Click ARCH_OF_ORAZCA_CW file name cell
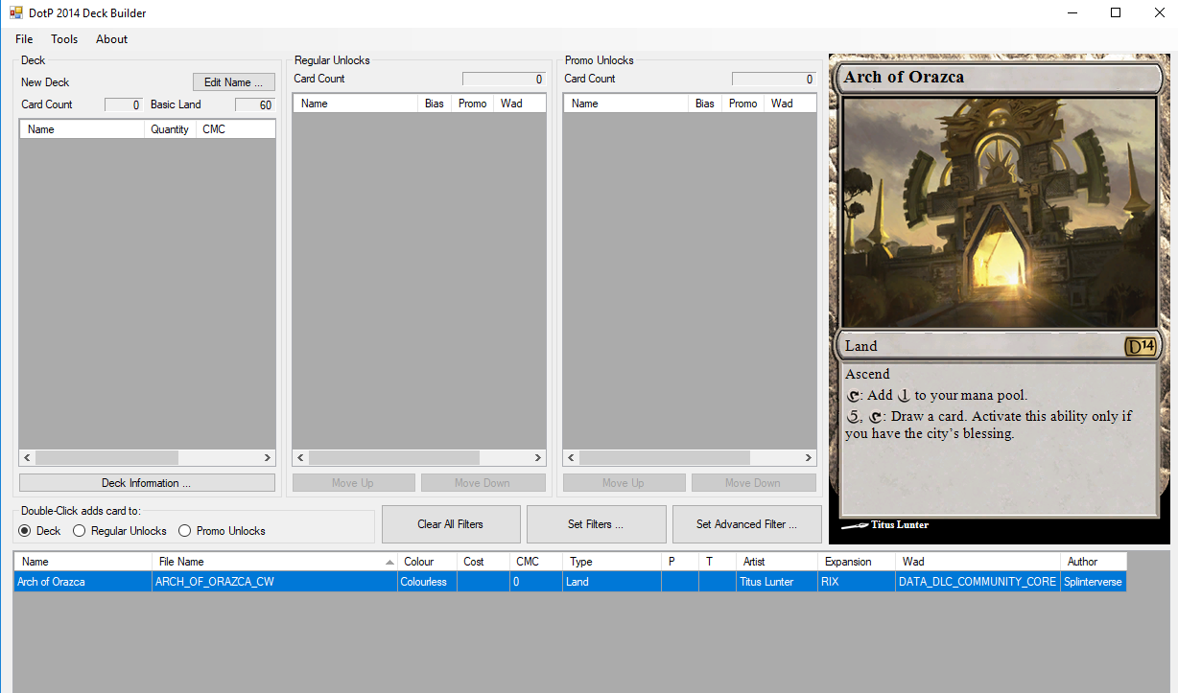This screenshot has width=1178, height=693. (x=274, y=582)
